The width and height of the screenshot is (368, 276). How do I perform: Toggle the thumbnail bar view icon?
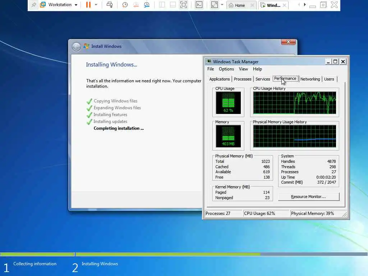click(173, 5)
